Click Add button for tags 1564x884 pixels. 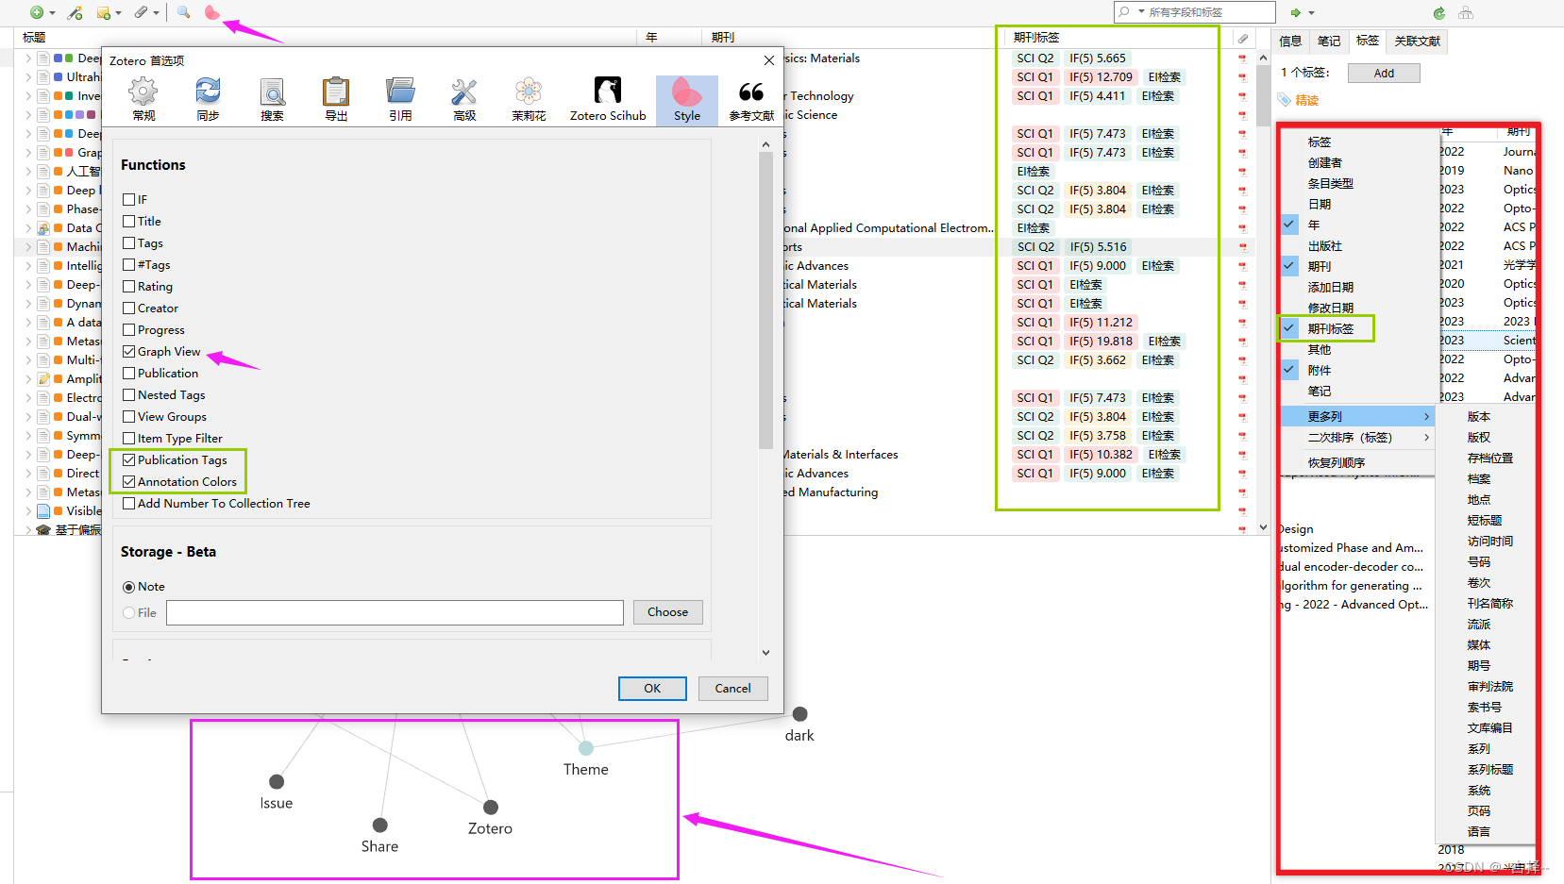[x=1384, y=73]
